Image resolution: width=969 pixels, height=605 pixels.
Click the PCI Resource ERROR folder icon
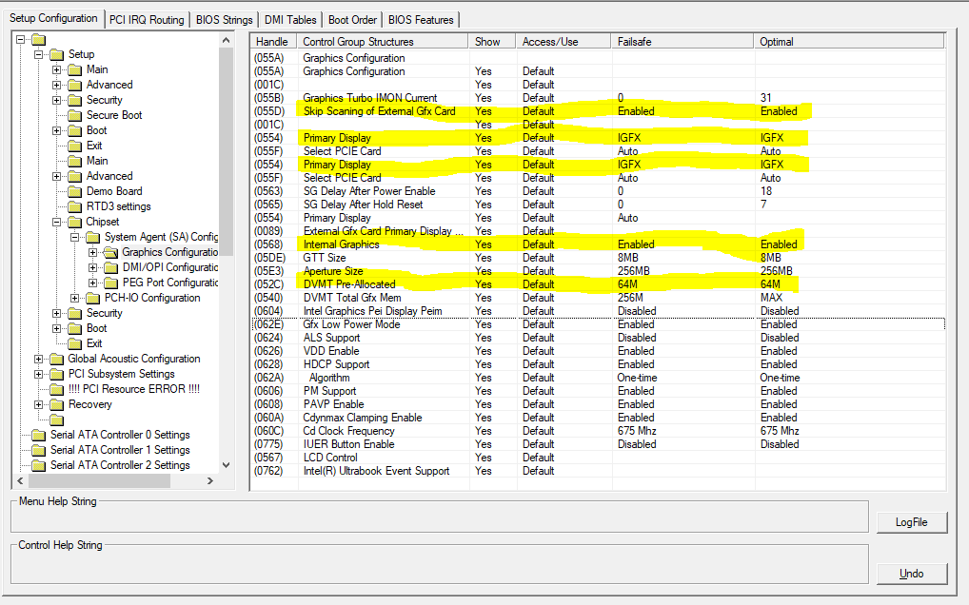(x=56, y=389)
